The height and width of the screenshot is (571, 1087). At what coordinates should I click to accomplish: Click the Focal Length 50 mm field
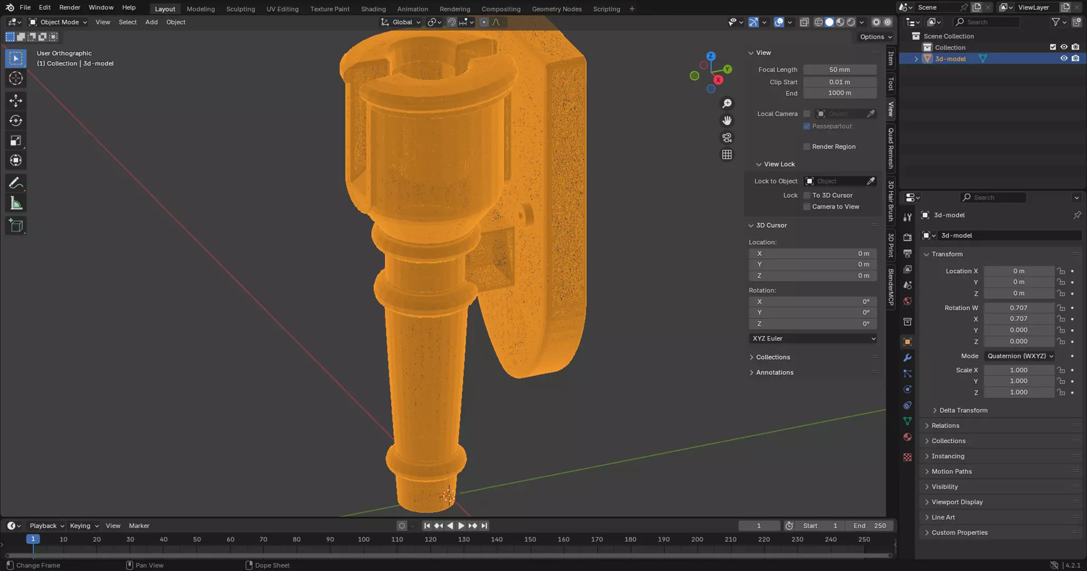click(x=839, y=70)
